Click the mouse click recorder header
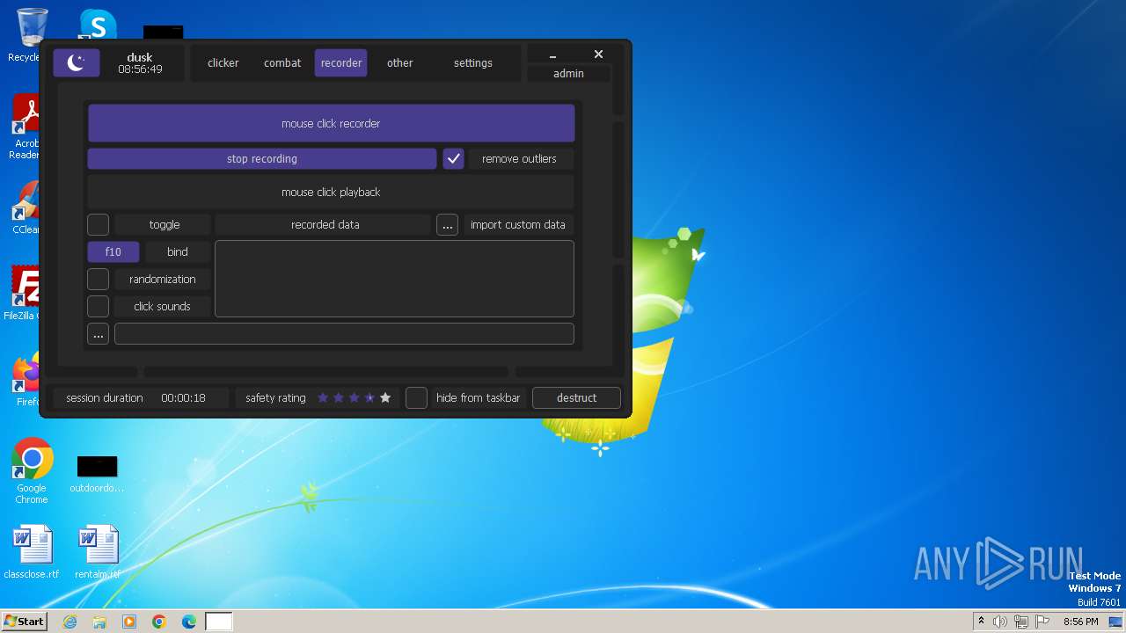 [x=331, y=124]
